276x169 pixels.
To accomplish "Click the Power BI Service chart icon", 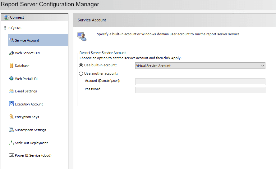I will (11, 155).
